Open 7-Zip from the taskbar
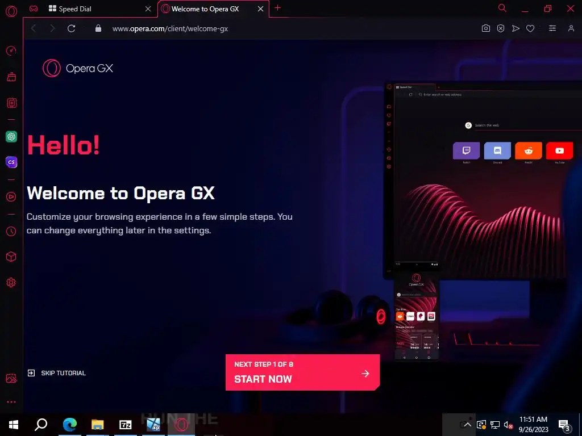Viewport: 582px width, 436px height. pos(126,425)
